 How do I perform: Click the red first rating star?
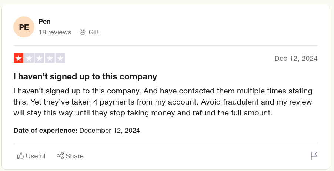click(x=19, y=58)
